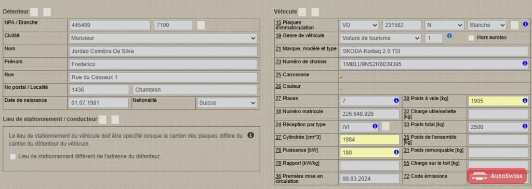
Task: Click the NPA field containing 445499
Action: point(110,25)
